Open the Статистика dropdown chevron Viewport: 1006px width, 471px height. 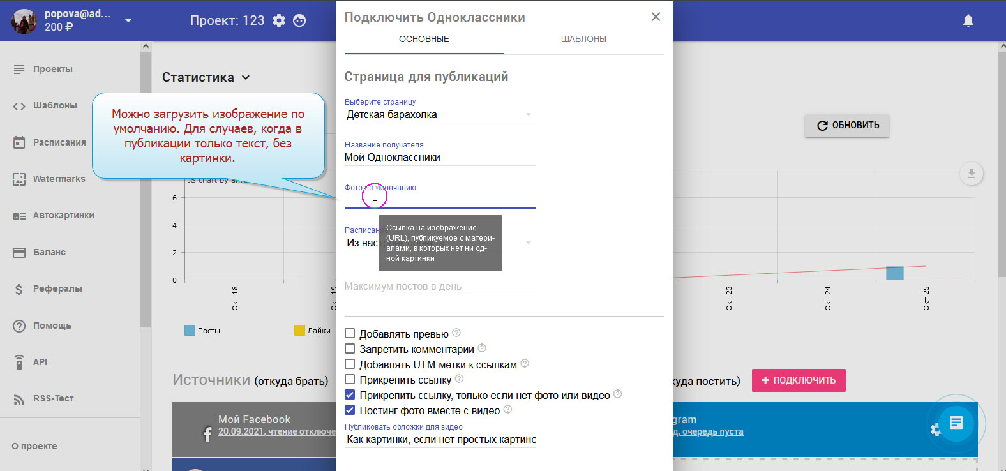tap(246, 77)
